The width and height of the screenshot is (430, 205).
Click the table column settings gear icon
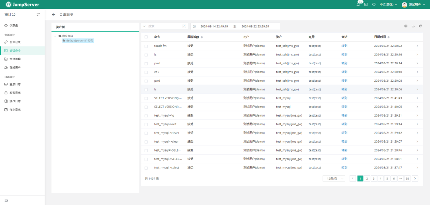pos(406,26)
